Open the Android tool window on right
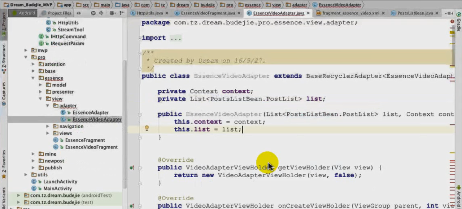The image size is (462, 209). click(459, 196)
